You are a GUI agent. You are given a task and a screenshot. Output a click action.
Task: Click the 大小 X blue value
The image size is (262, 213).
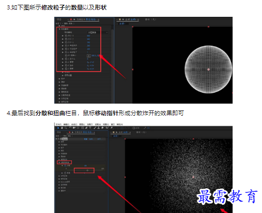click(x=89, y=36)
